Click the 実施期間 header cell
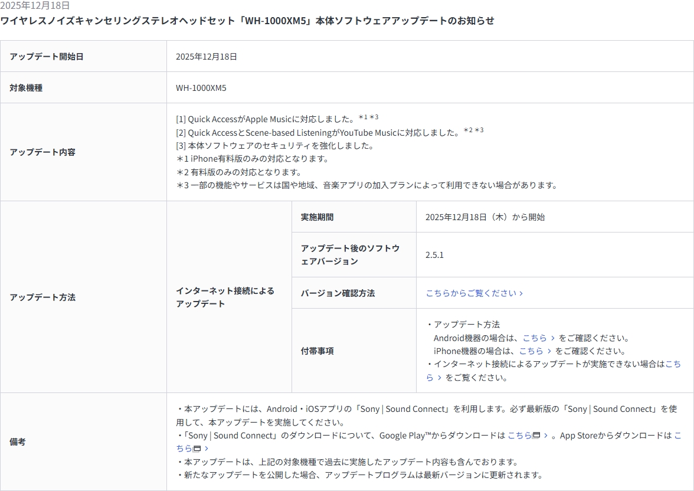Image resolution: width=694 pixels, height=491 pixels. click(x=317, y=217)
